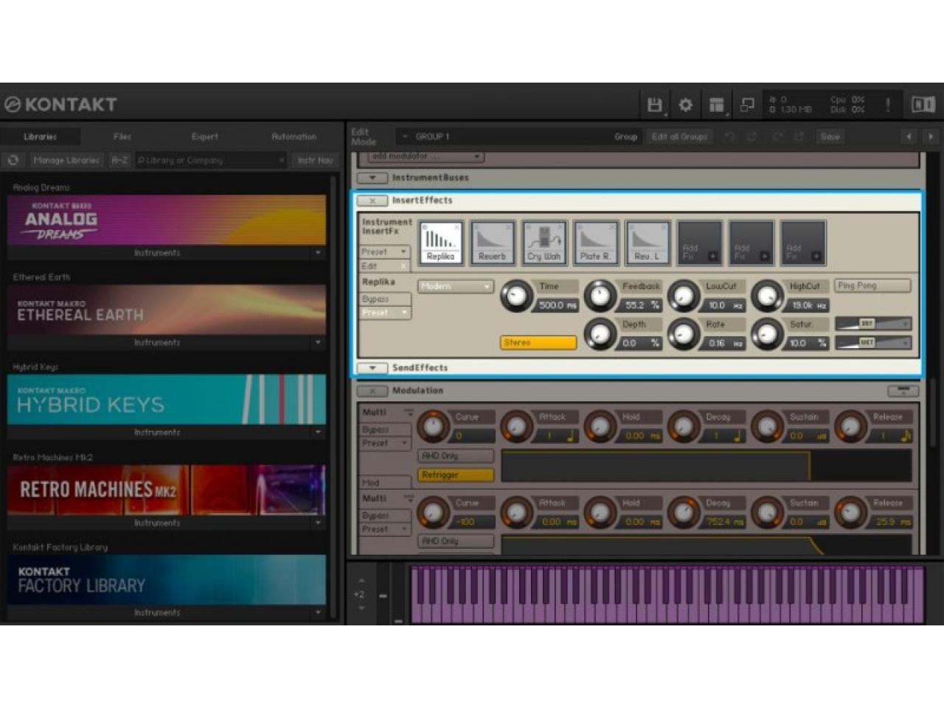944x708 pixels.
Task: Collapse the Modulation section
Action: tap(372, 391)
